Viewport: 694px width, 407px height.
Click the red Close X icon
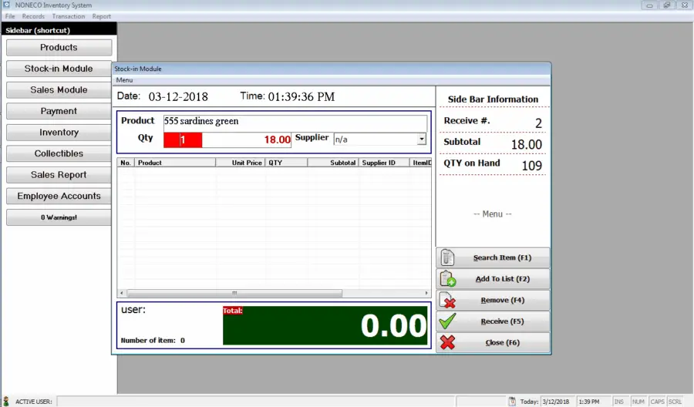click(x=447, y=342)
